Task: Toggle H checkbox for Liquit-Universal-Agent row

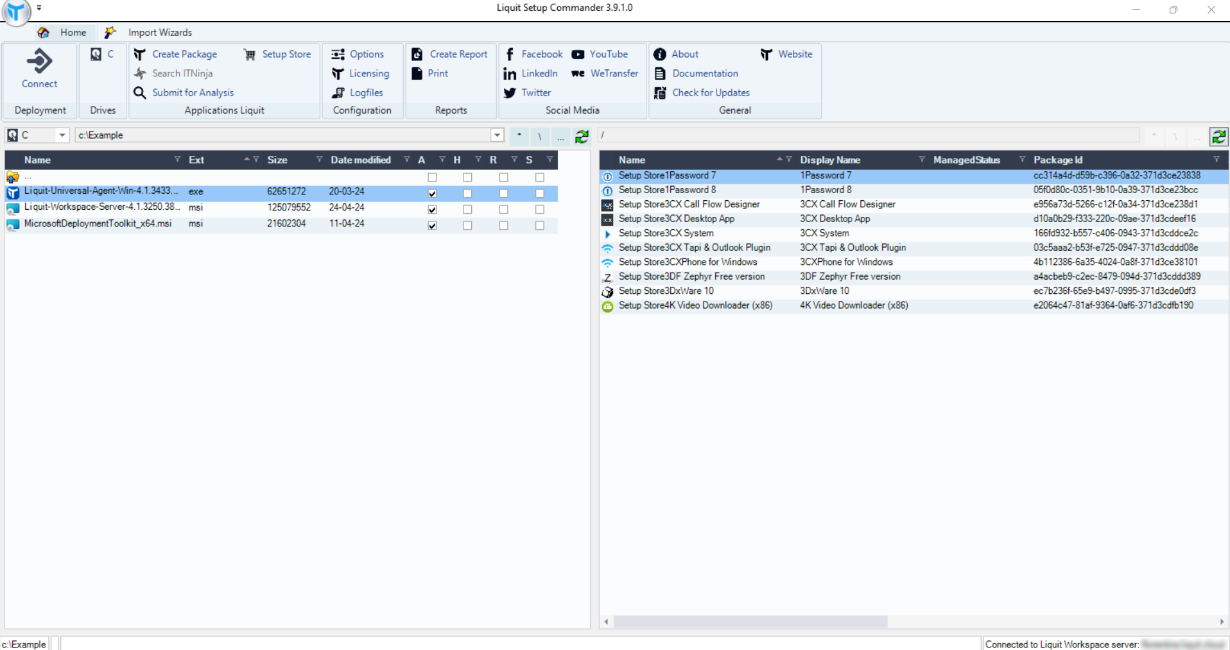Action: [x=467, y=193]
